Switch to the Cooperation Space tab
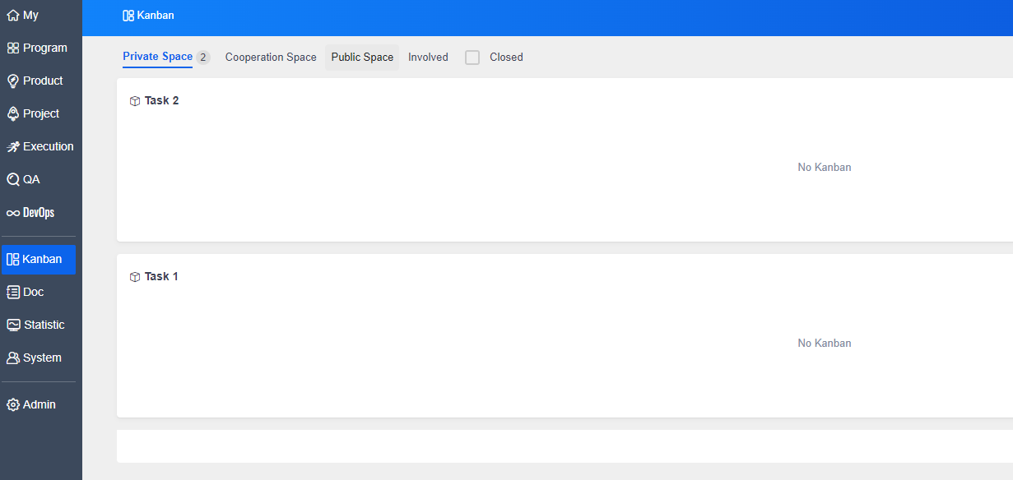This screenshot has height=480, width=1013. (271, 58)
